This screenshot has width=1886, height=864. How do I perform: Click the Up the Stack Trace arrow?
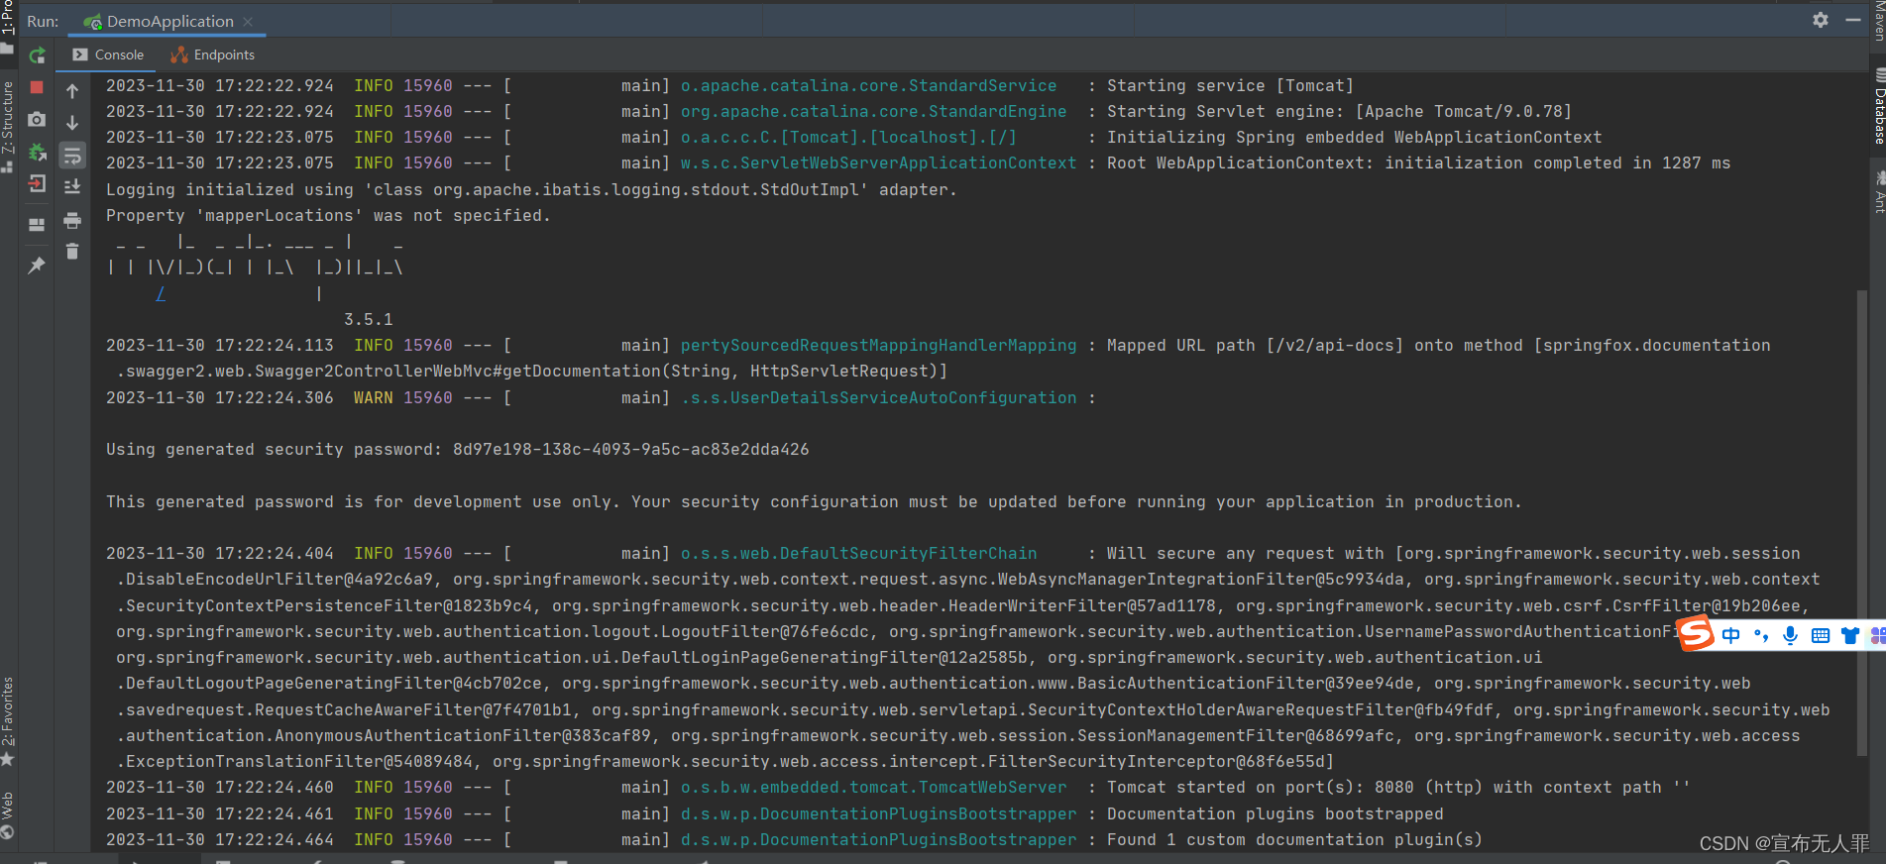pos(72,91)
